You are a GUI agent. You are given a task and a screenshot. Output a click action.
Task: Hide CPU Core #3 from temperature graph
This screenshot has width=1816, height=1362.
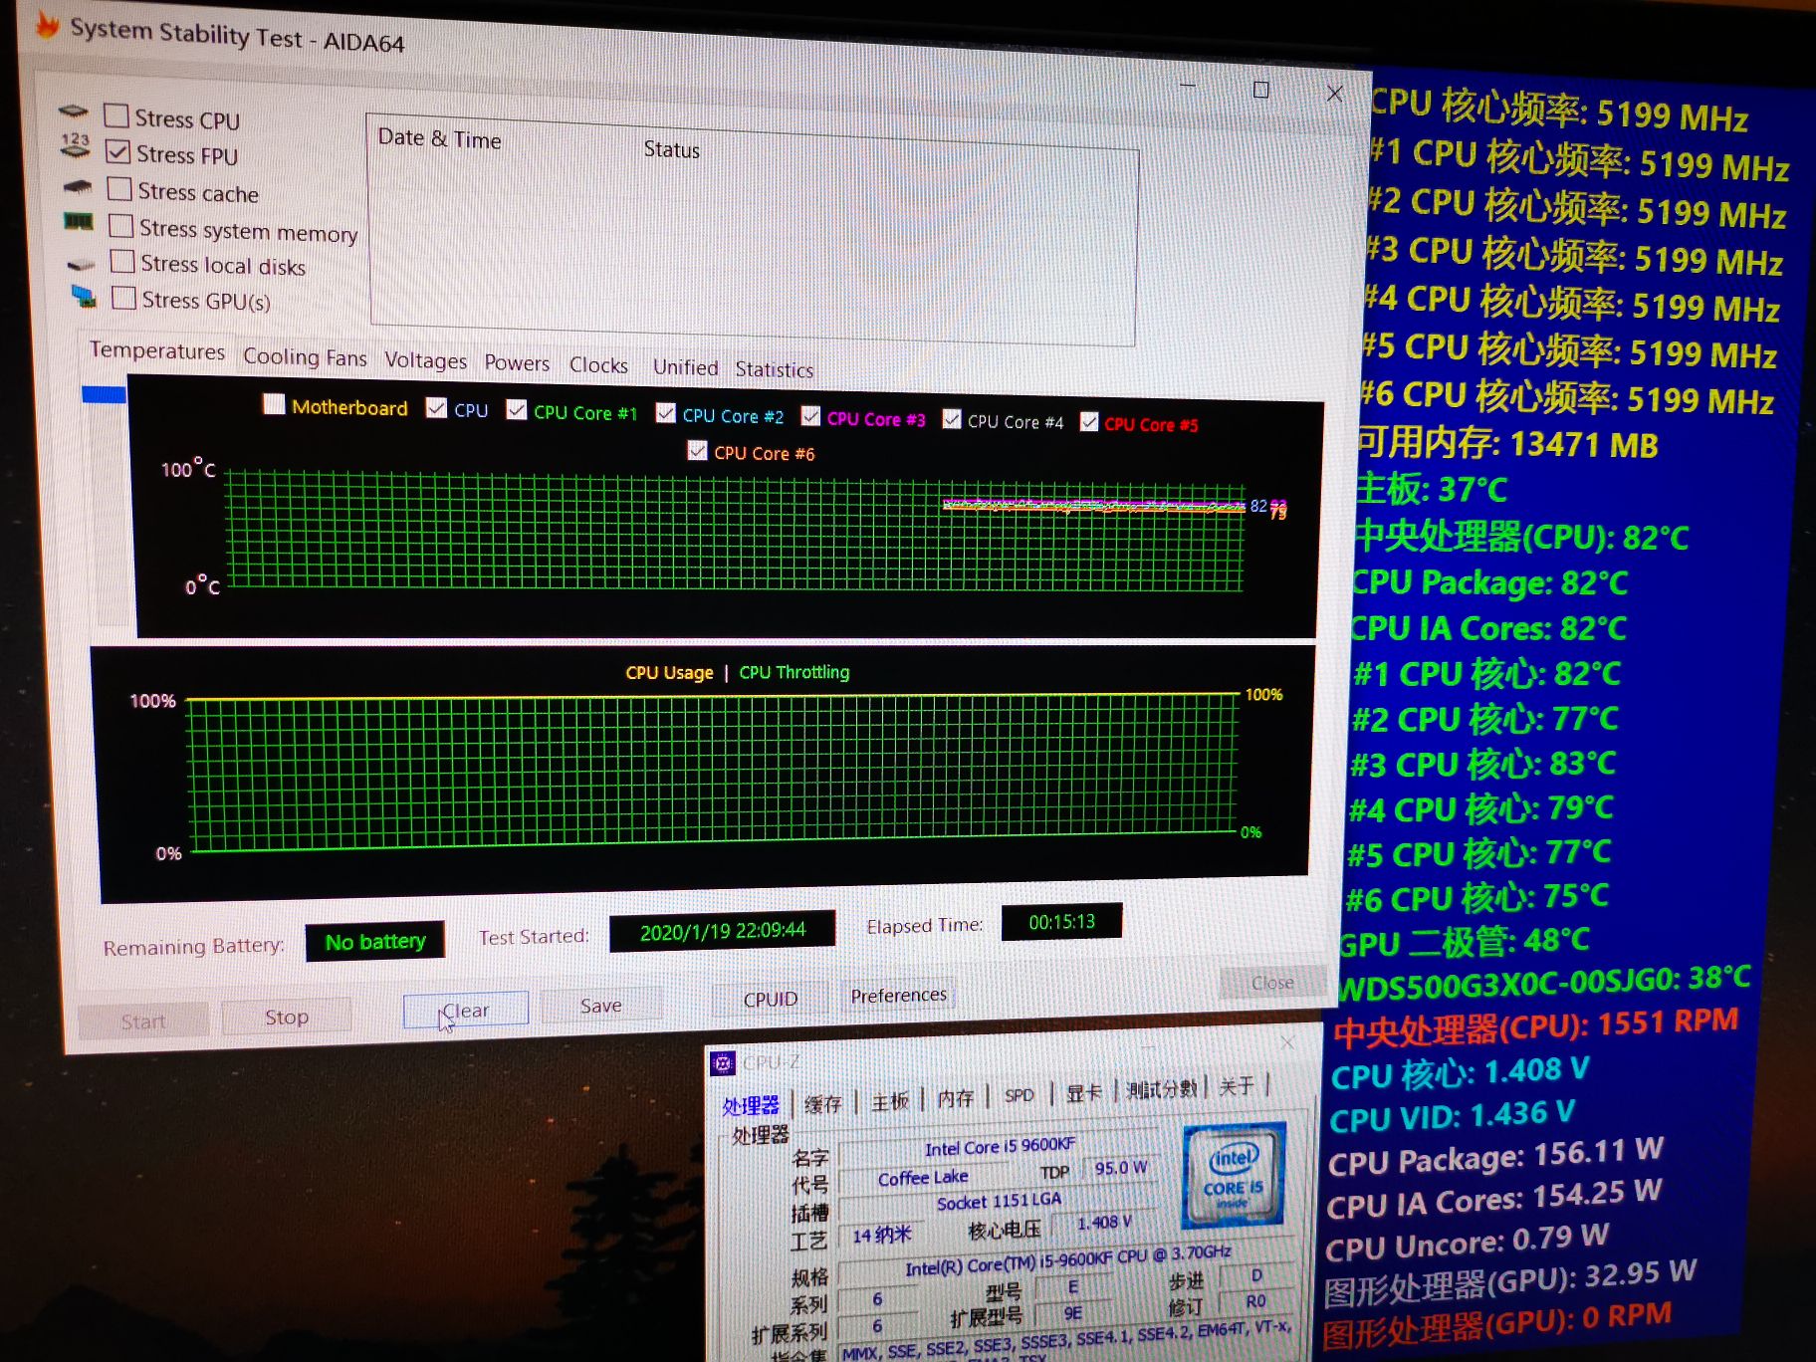pos(810,416)
